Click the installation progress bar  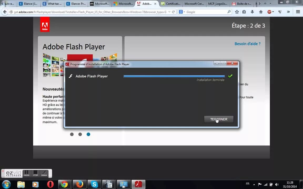(174, 76)
